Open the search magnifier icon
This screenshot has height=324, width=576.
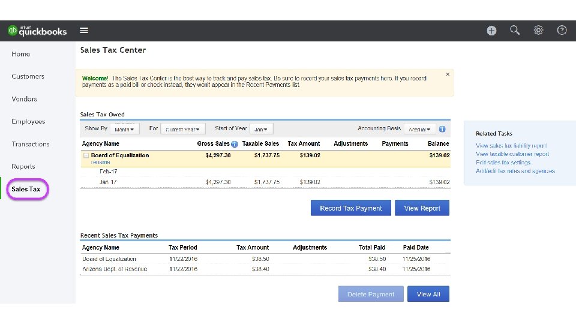point(515,30)
